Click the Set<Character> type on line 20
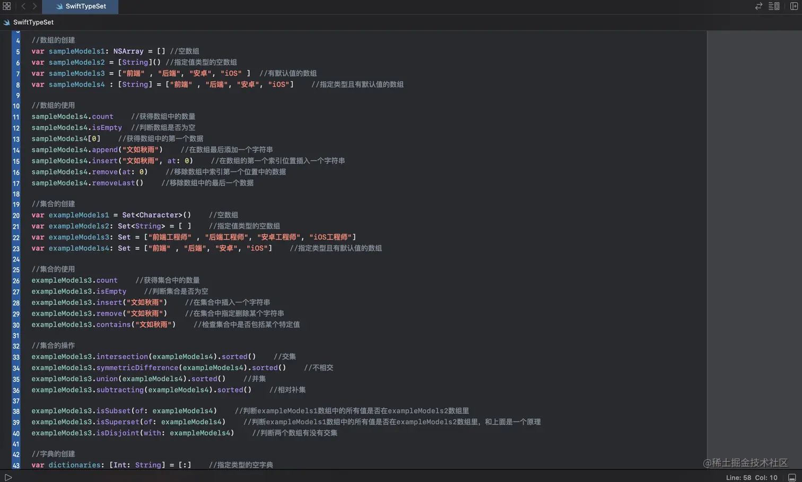 pyautogui.click(x=152, y=215)
